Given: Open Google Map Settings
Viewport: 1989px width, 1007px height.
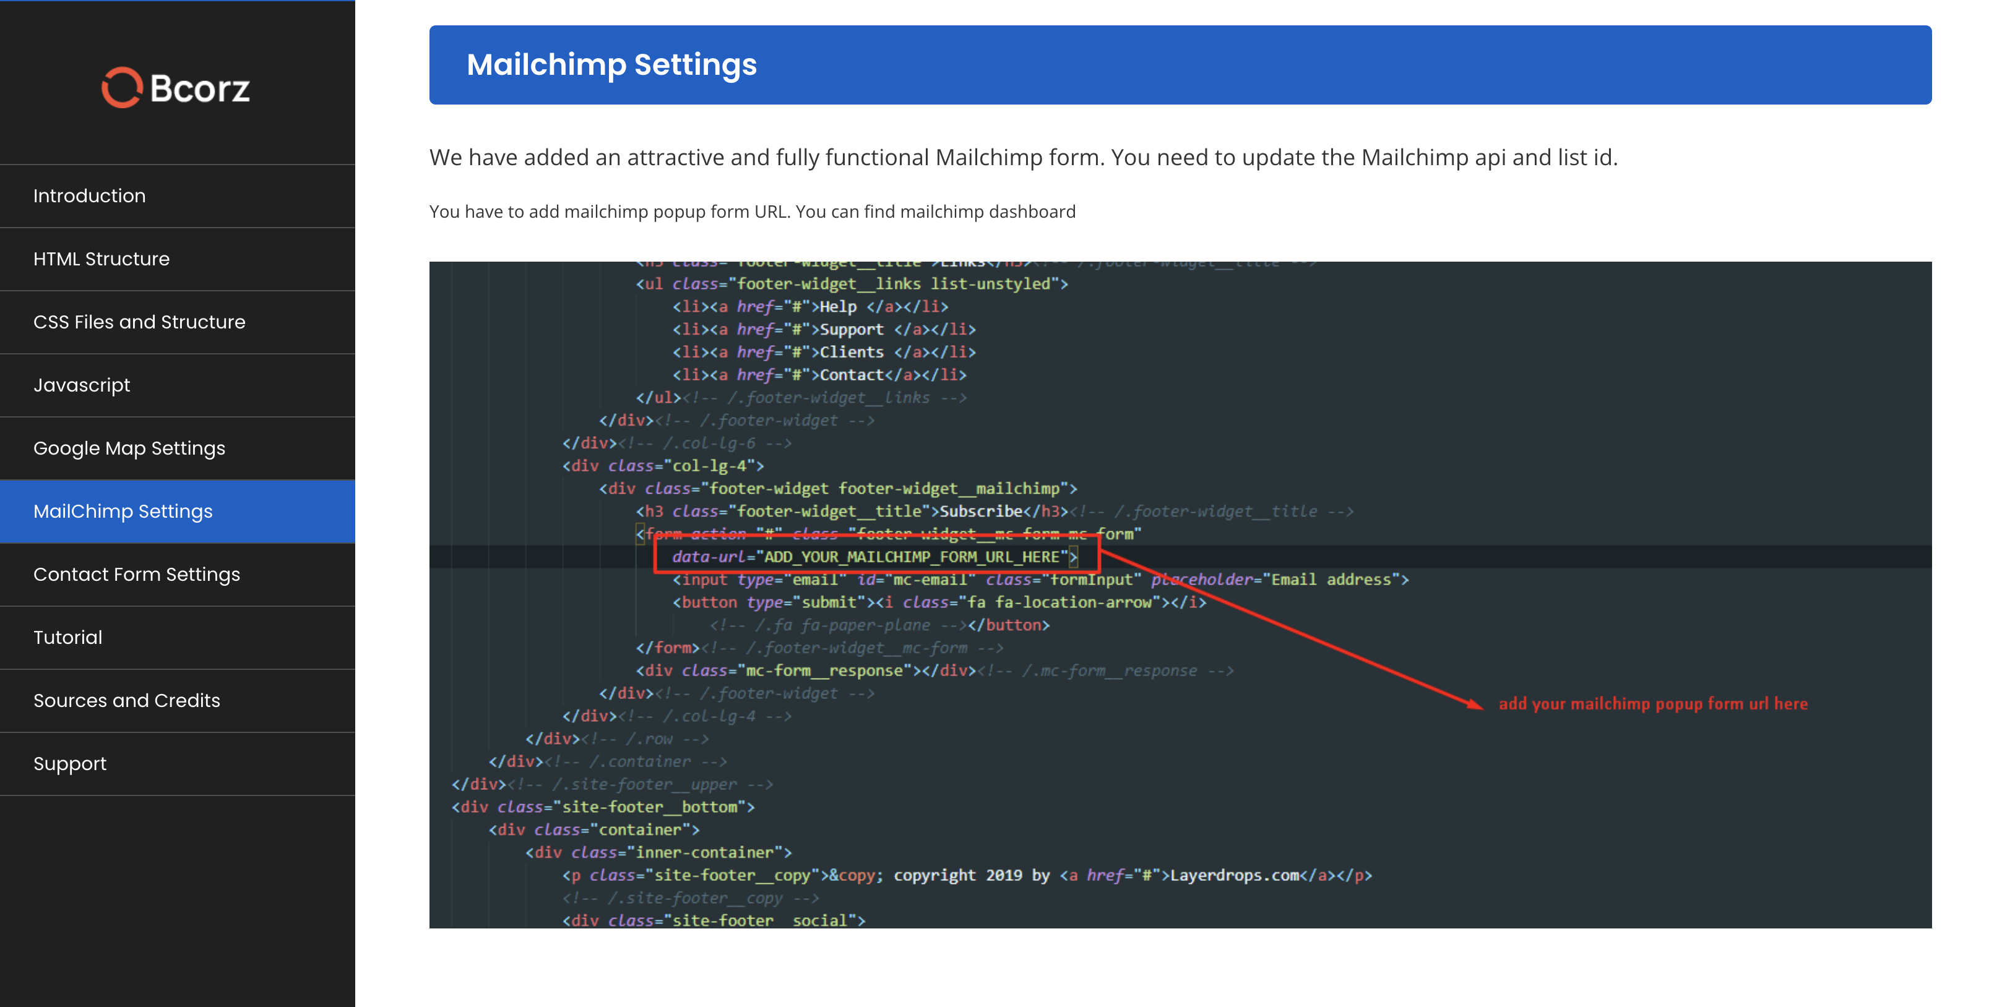Looking at the screenshot, I should (178, 449).
